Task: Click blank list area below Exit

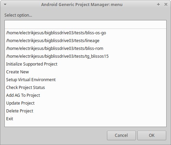Action: pyautogui.click(x=85, y=125)
